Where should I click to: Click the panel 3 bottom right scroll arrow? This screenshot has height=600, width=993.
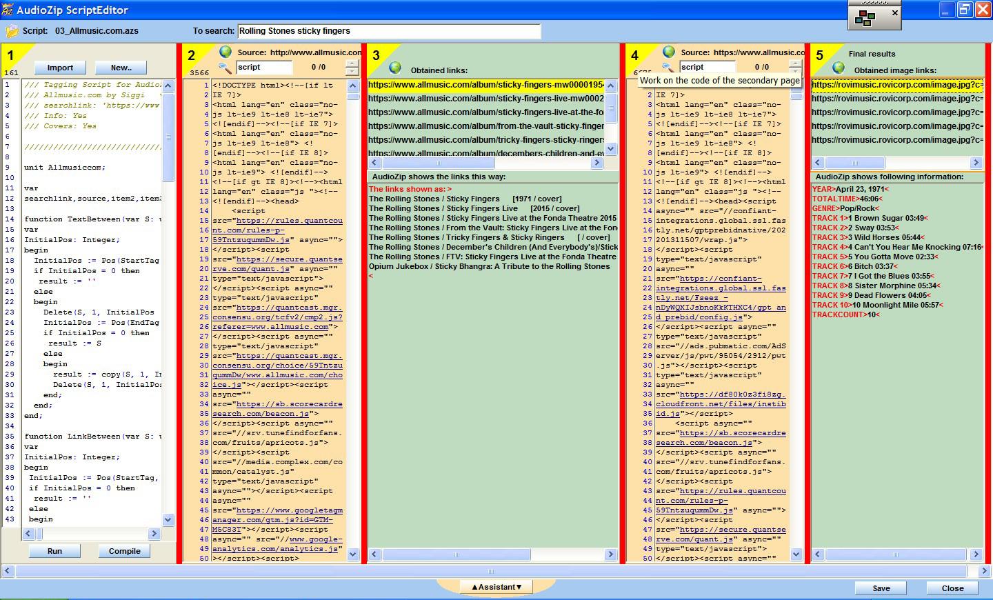610,554
